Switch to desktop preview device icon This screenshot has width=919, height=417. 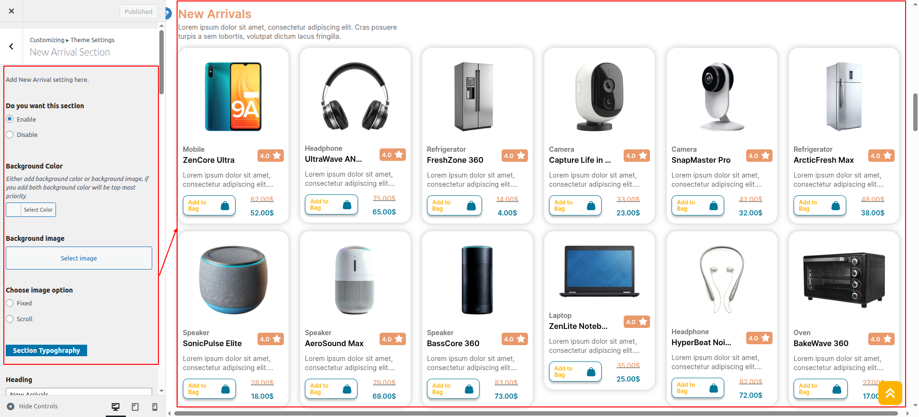point(115,406)
